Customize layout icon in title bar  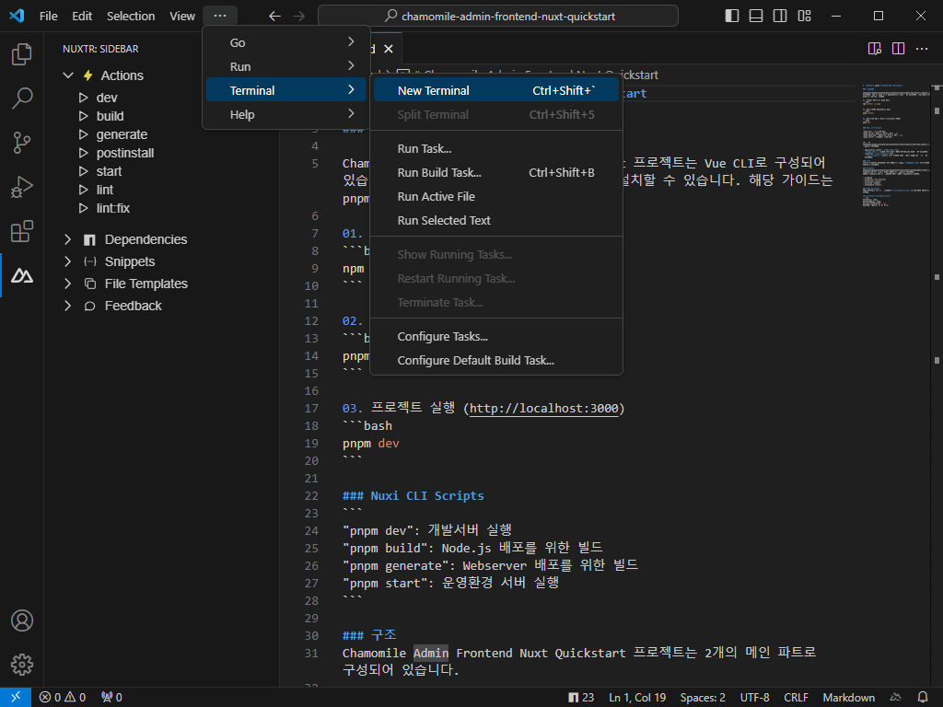(804, 16)
